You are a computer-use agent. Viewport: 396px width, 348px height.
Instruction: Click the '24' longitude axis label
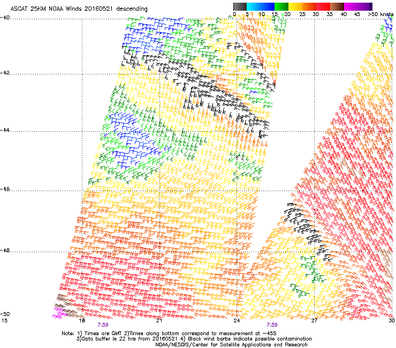click(x=237, y=321)
